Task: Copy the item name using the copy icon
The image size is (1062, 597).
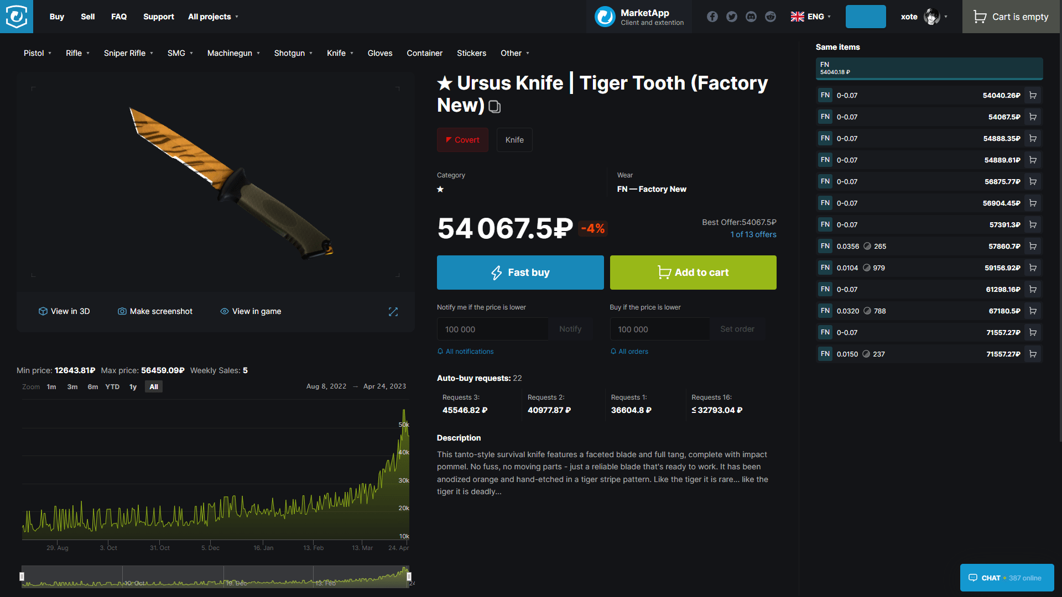Action: 494,107
